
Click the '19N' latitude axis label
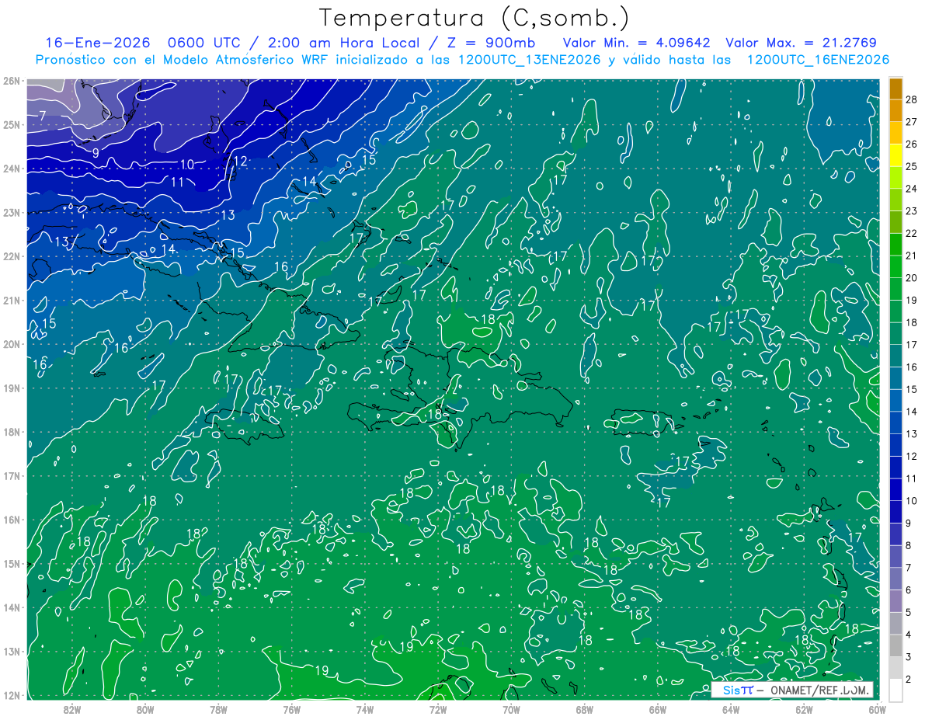coord(12,388)
